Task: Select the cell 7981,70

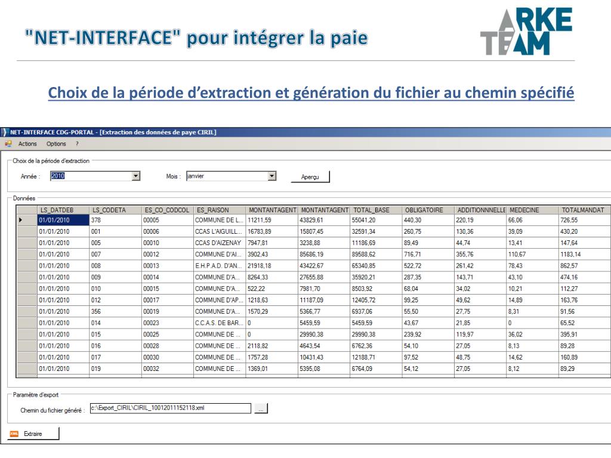Action: [324, 289]
